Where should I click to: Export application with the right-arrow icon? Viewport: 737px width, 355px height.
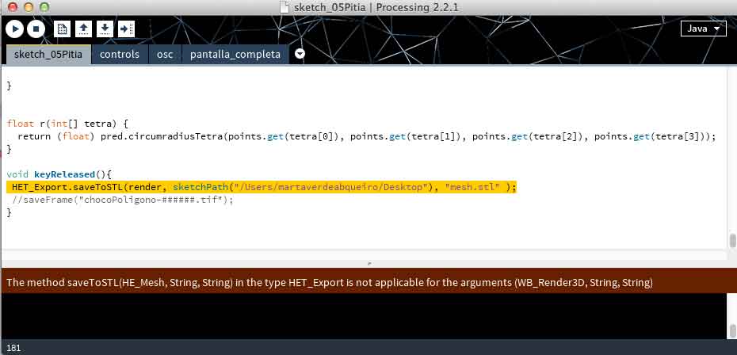[x=126, y=29]
